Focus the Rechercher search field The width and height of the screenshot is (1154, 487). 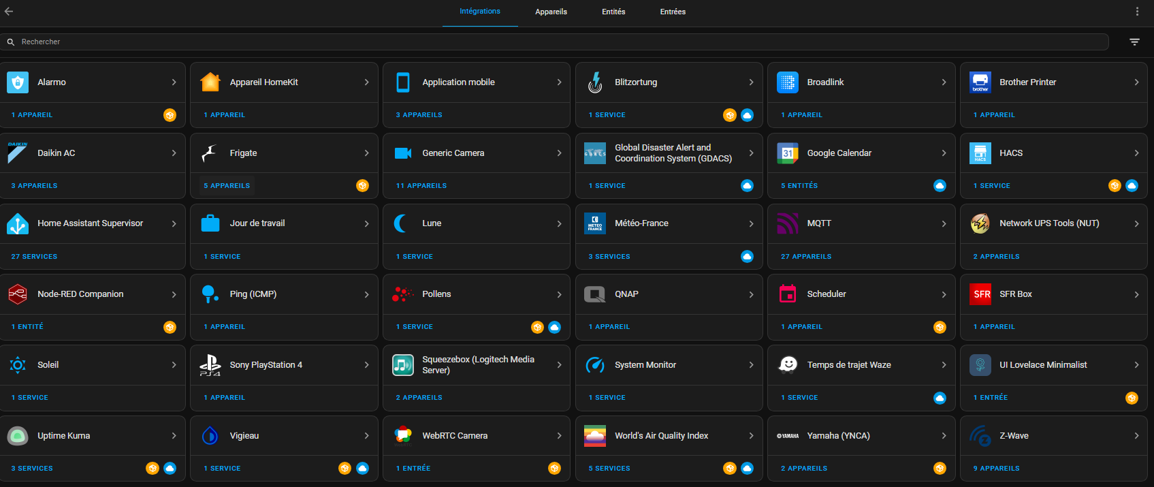554,42
